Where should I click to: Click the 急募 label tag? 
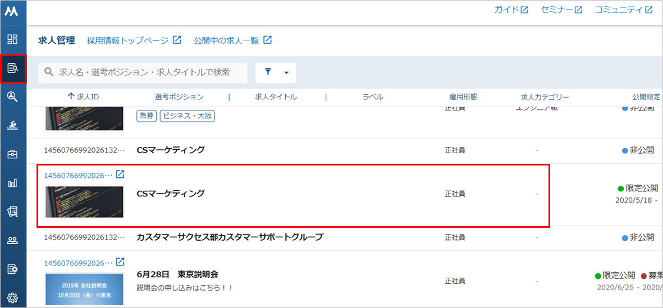coord(147,117)
